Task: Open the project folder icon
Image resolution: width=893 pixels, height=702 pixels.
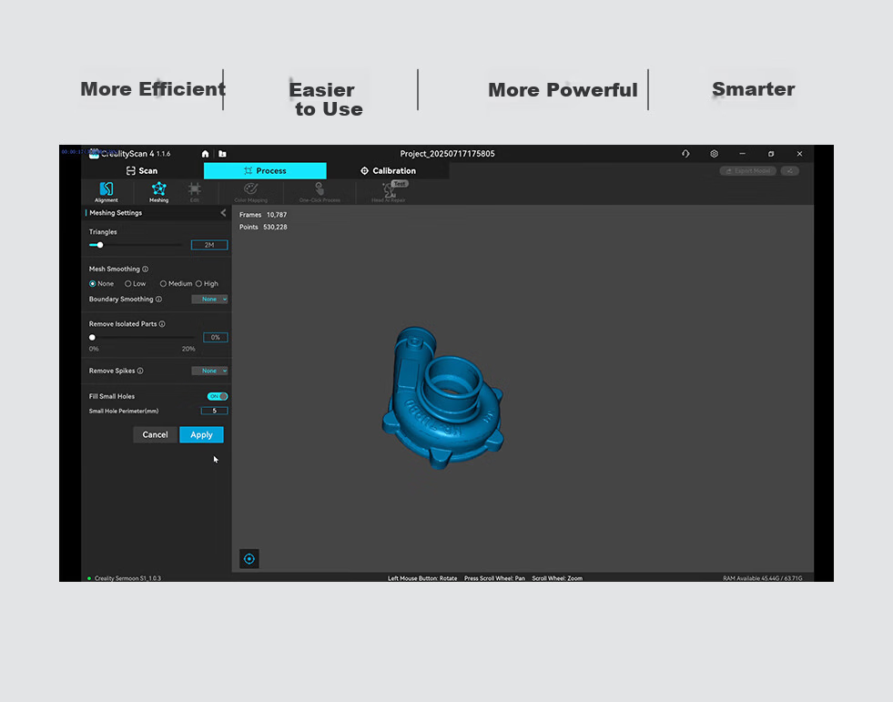Action: pos(223,154)
